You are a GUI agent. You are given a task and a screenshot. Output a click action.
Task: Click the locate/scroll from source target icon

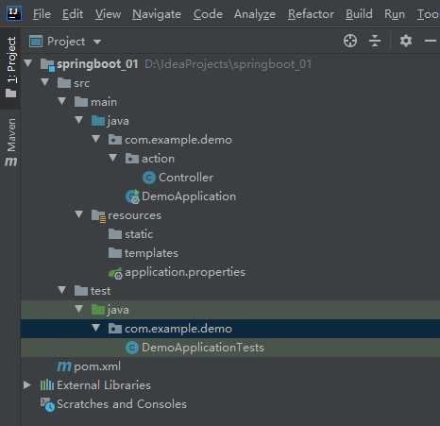point(350,41)
